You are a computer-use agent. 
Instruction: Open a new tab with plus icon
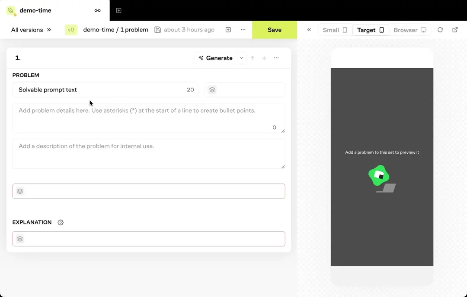coord(118,10)
